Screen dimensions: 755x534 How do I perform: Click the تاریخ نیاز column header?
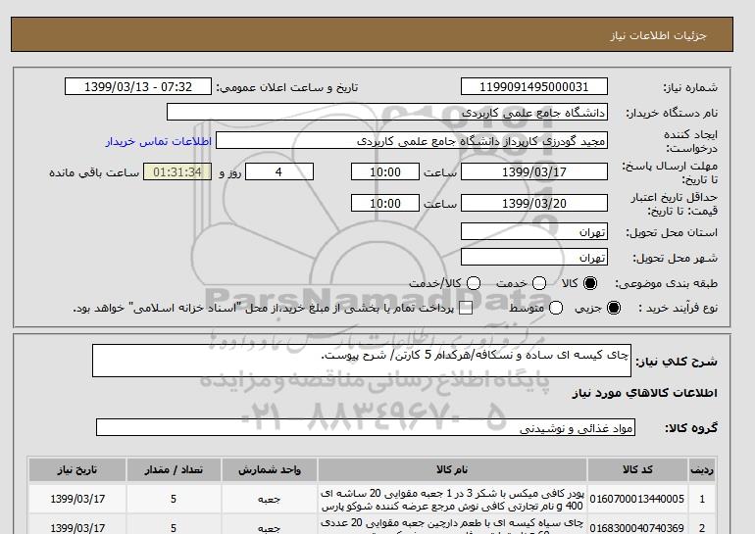tap(77, 470)
